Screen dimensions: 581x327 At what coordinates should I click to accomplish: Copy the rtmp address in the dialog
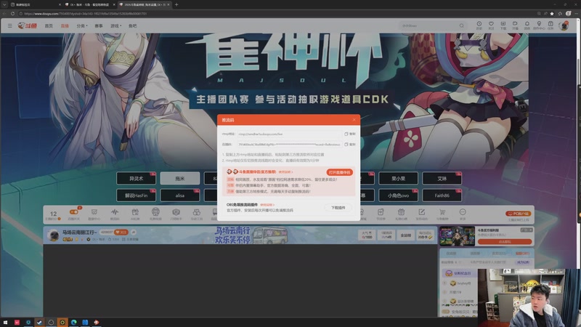pos(350,134)
